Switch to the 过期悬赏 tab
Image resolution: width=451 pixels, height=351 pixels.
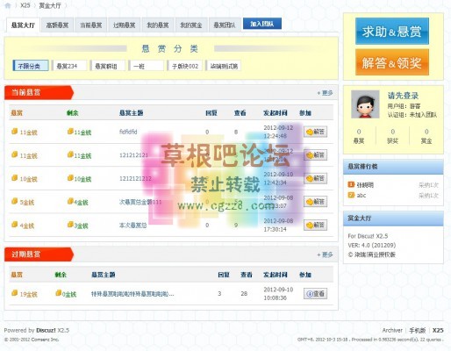[125, 25]
